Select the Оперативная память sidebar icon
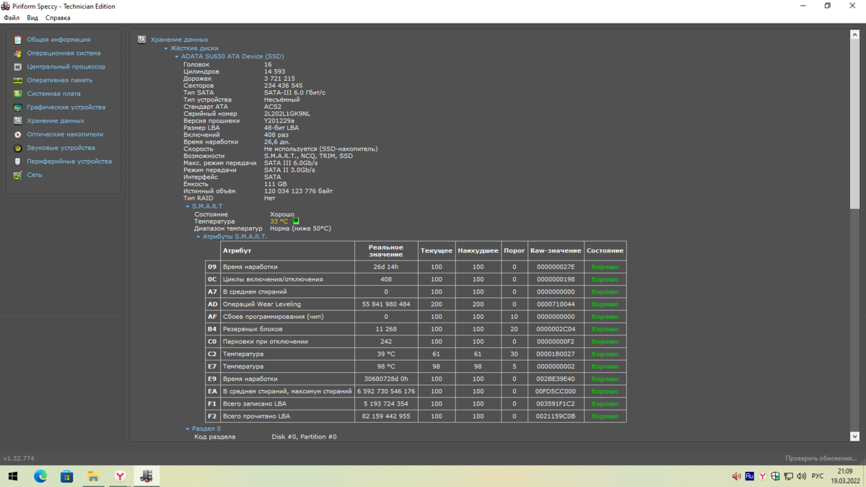The height and width of the screenshot is (487, 866). pos(18,80)
